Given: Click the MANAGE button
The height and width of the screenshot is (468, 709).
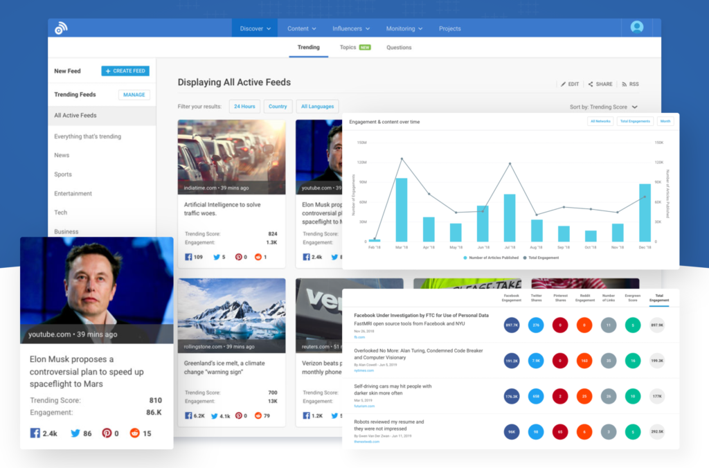Looking at the screenshot, I should (x=134, y=95).
